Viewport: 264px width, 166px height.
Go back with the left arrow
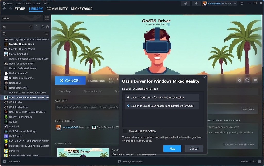click(x=5, y=9)
